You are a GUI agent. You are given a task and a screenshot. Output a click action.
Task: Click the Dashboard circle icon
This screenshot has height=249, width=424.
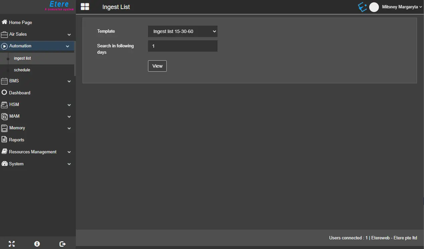(x=4, y=93)
